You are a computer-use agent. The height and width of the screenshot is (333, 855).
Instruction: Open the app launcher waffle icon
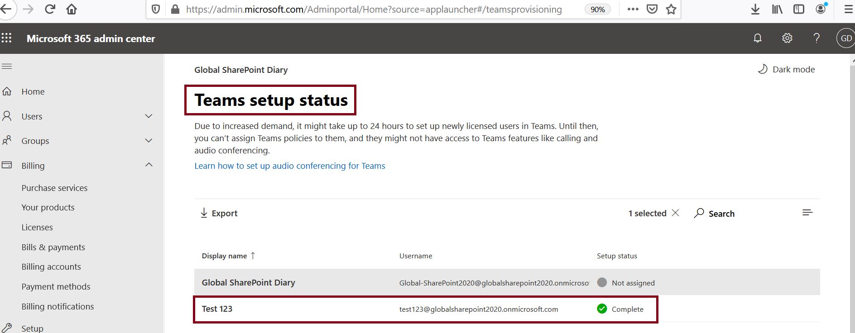(x=6, y=38)
